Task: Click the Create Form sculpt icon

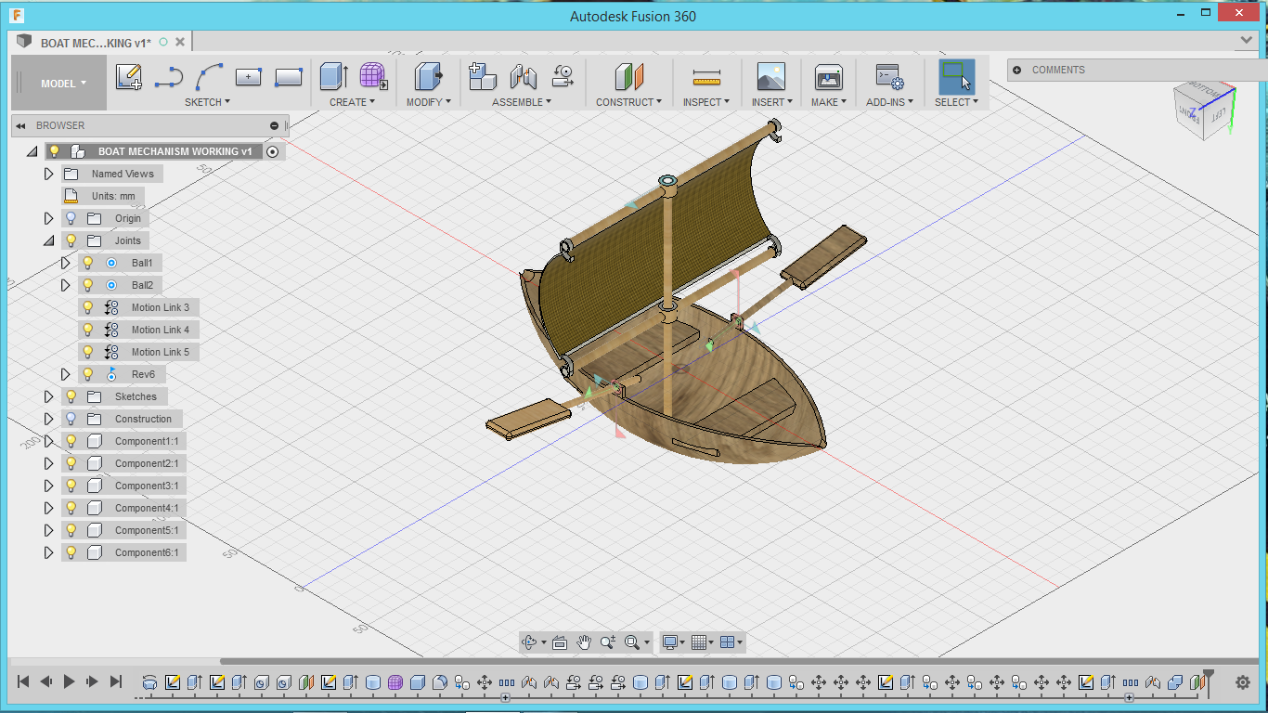Action: pos(373,77)
